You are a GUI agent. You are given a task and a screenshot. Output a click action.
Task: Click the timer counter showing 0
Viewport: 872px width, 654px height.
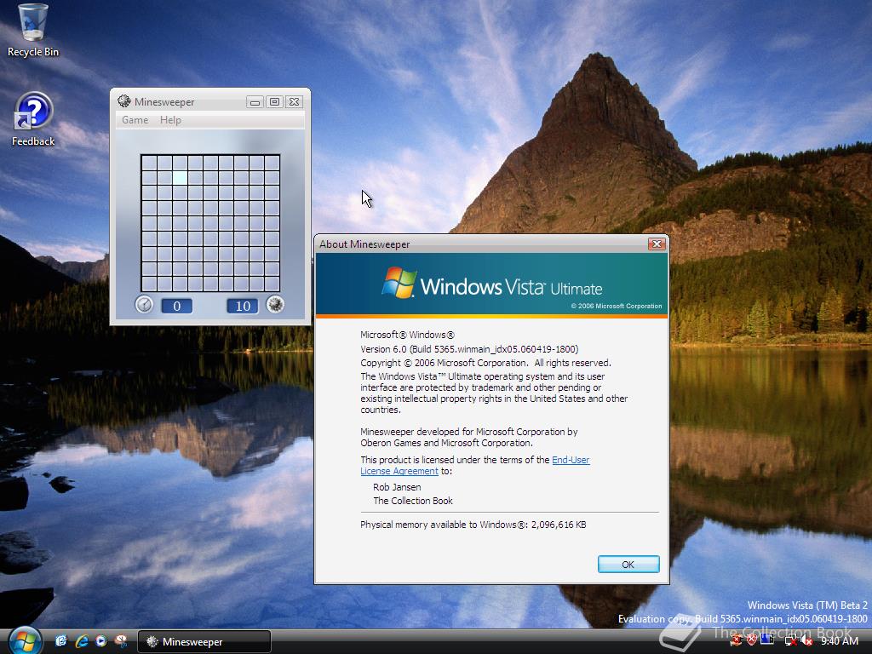(x=177, y=306)
